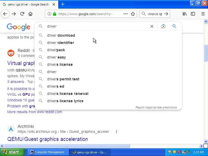Open the Firefox home page
The height and width of the screenshot is (156, 208).
pyautogui.click(x=30, y=14)
